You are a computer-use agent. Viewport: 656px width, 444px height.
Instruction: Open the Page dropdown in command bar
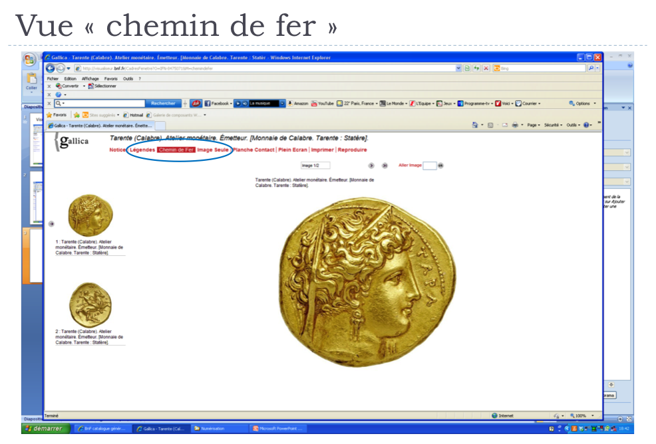pyautogui.click(x=534, y=125)
